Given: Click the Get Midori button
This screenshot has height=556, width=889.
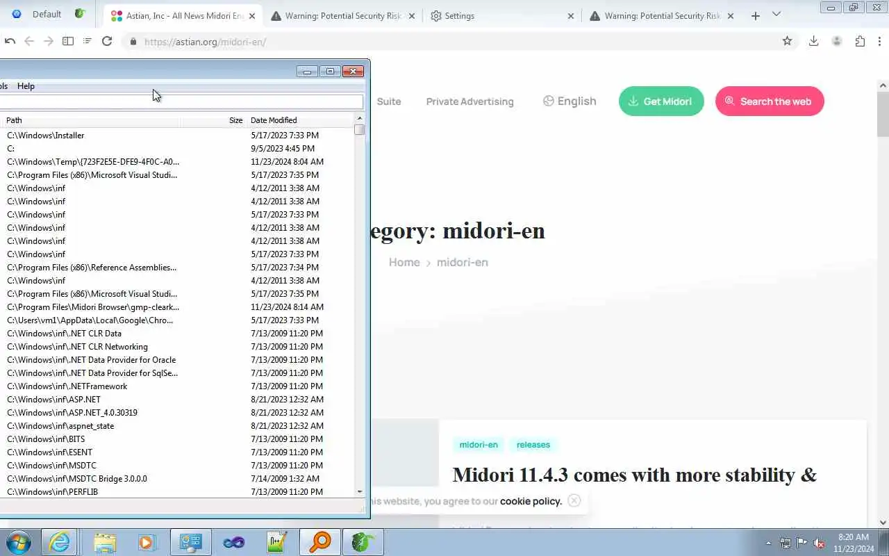Looking at the screenshot, I should 661,101.
